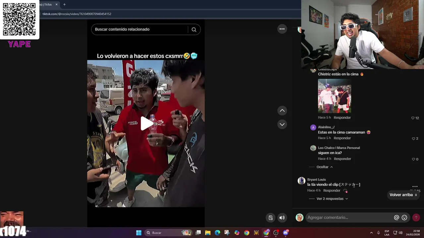Open a new browser tab with plus
The width and height of the screenshot is (424, 238).
(x=64, y=5)
